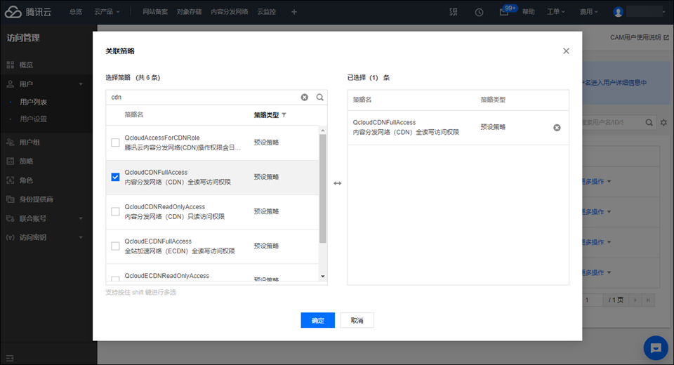Uncheck the QcloudCDNFullAccess policy checkbox

(x=115, y=177)
